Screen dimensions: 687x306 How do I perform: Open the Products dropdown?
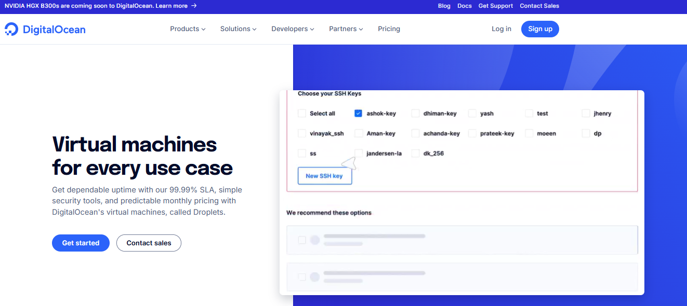pyautogui.click(x=188, y=29)
